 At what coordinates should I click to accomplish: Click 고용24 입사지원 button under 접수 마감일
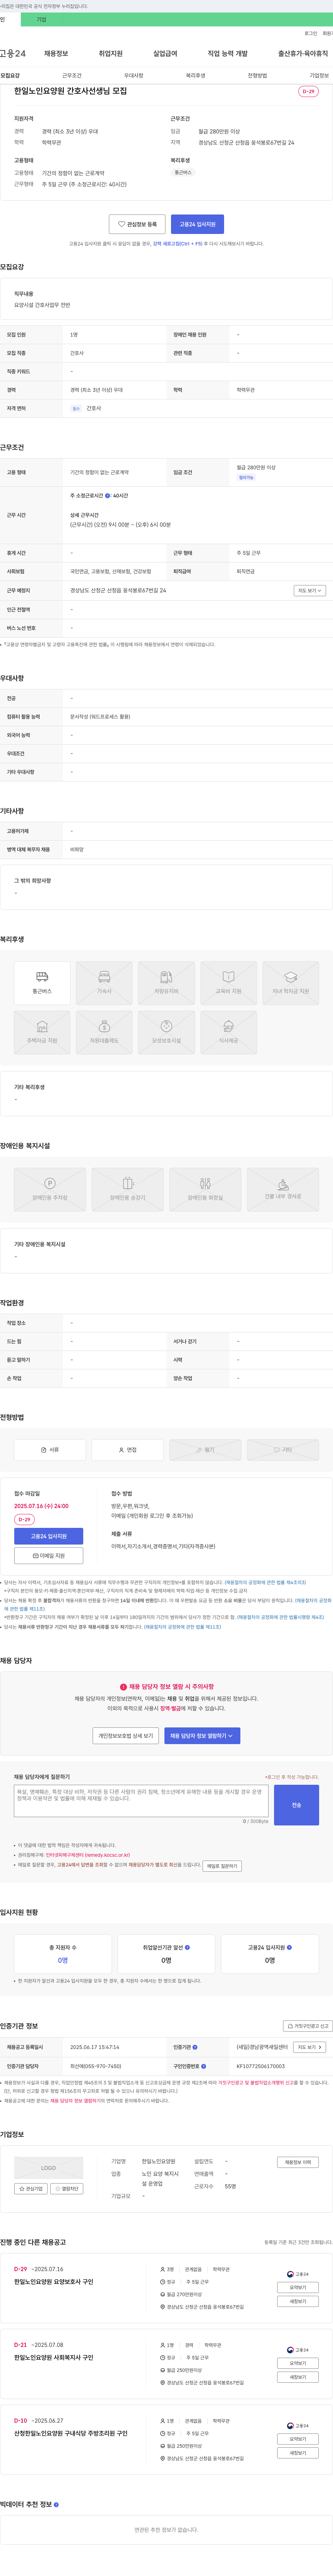point(49,1536)
